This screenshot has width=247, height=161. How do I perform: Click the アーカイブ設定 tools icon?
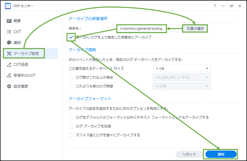click(9, 53)
